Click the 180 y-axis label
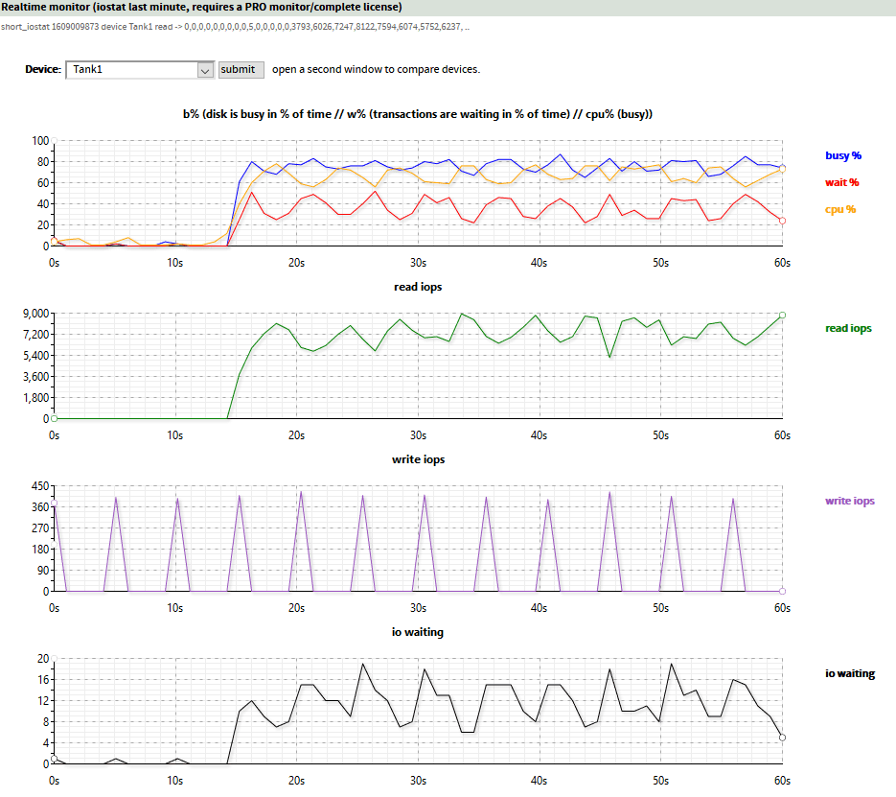This screenshot has width=896, height=797. click(x=40, y=550)
